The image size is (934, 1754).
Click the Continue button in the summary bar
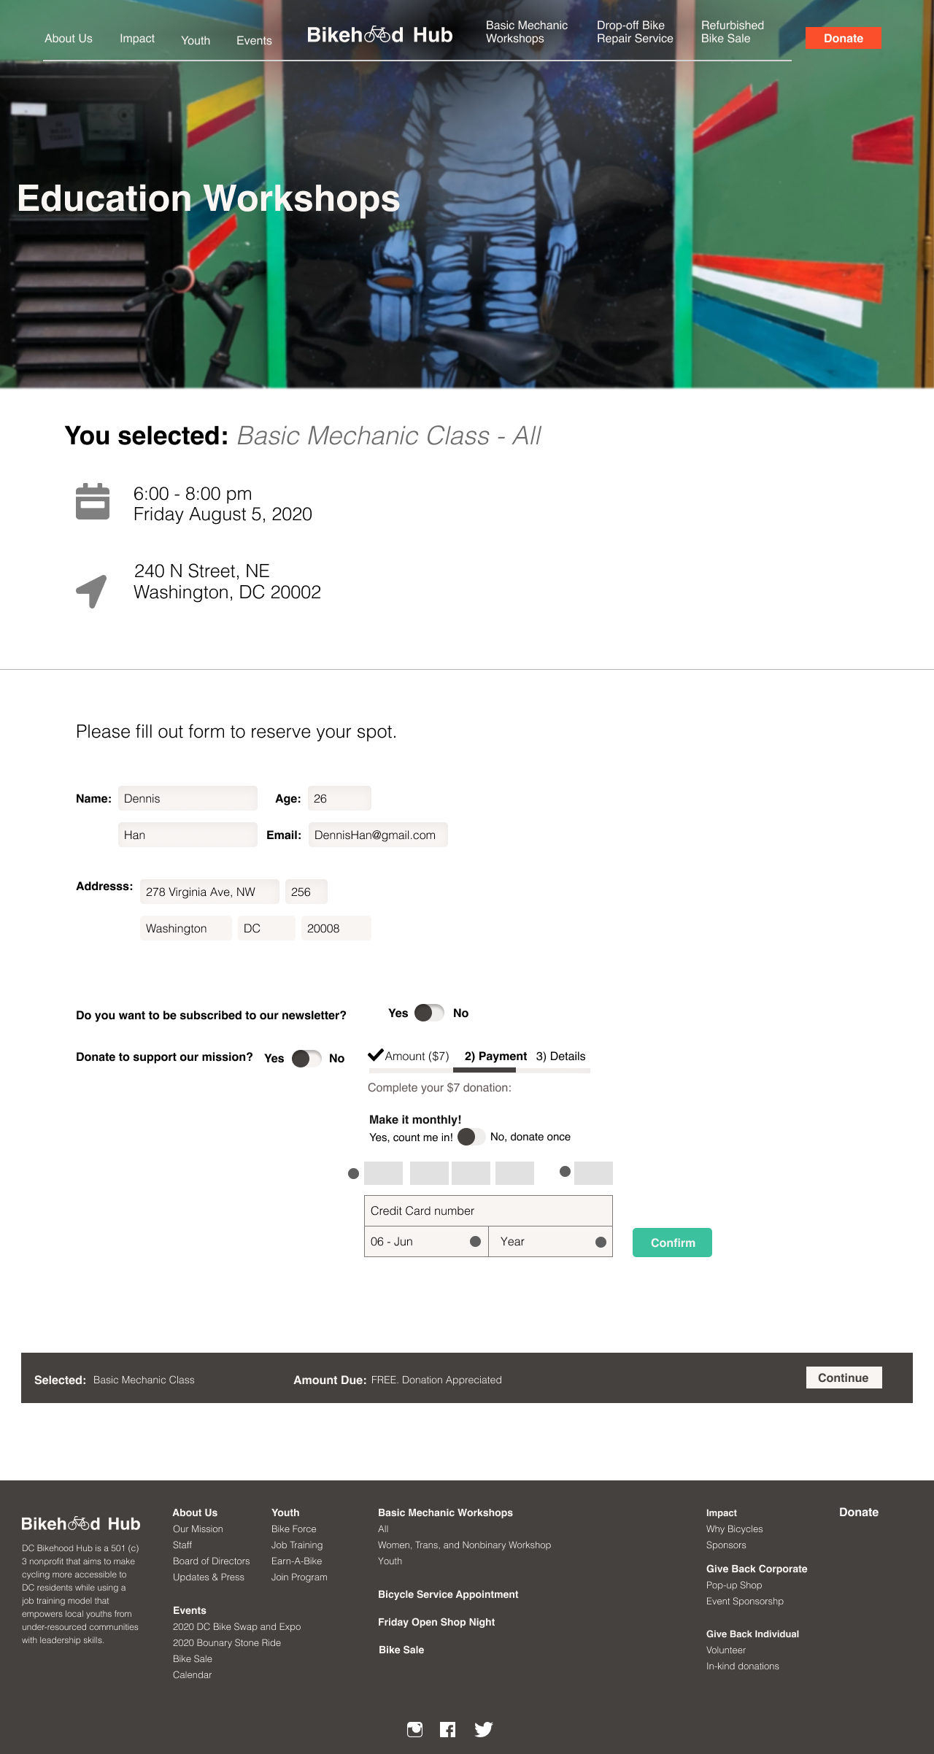(x=844, y=1378)
